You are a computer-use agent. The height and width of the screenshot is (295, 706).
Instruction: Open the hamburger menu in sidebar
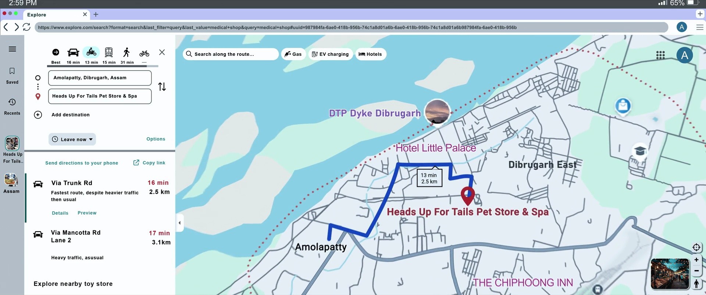pos(12,49)
